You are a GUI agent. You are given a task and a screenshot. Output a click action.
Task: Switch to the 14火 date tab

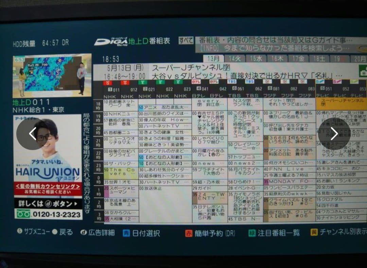click(234, 59)
